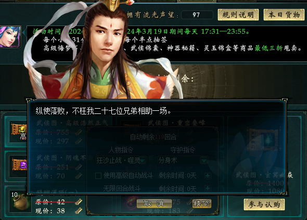Click the 参与认购 purchase button
The image size is (307, 220).
264,204
